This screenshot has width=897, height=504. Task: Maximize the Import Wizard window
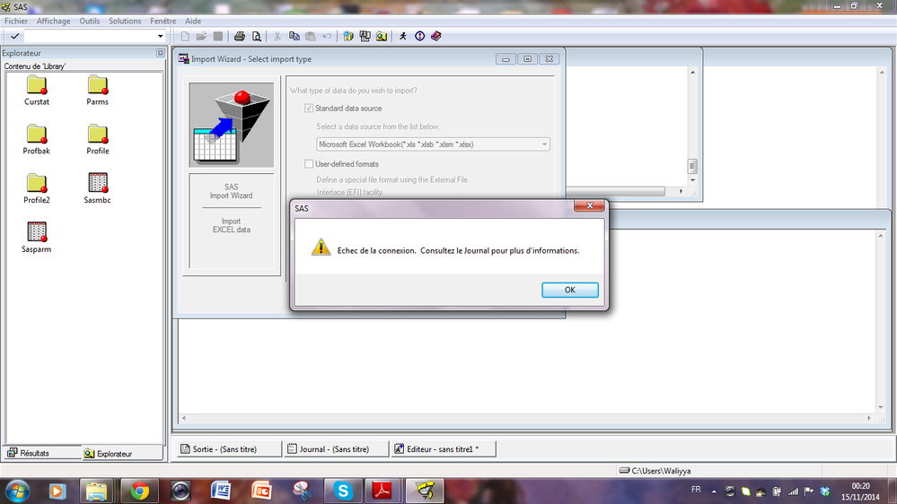527,59
